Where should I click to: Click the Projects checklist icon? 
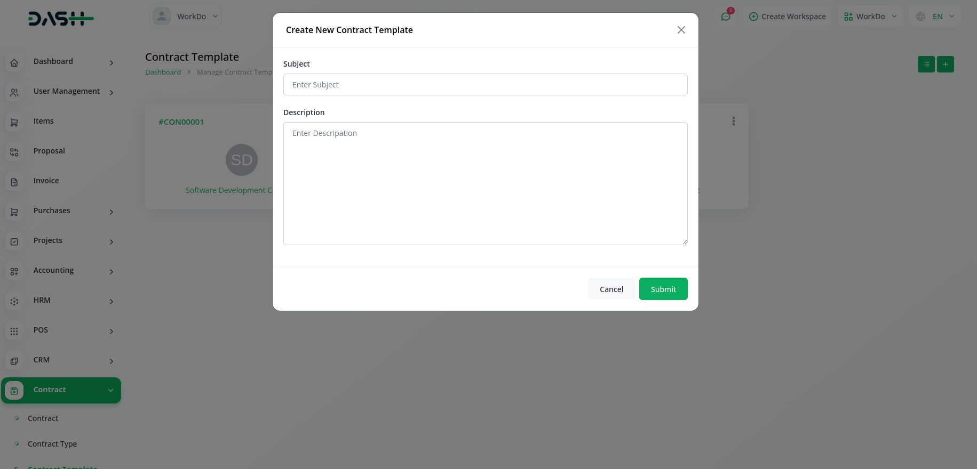[x=14, y=241]
